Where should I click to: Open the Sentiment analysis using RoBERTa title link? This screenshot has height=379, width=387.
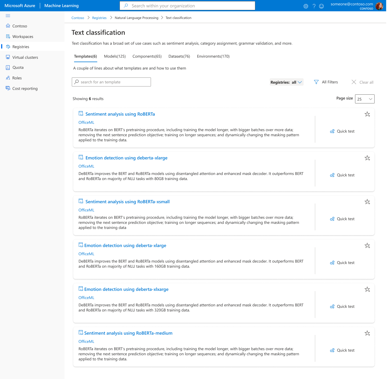pos(120,114)
